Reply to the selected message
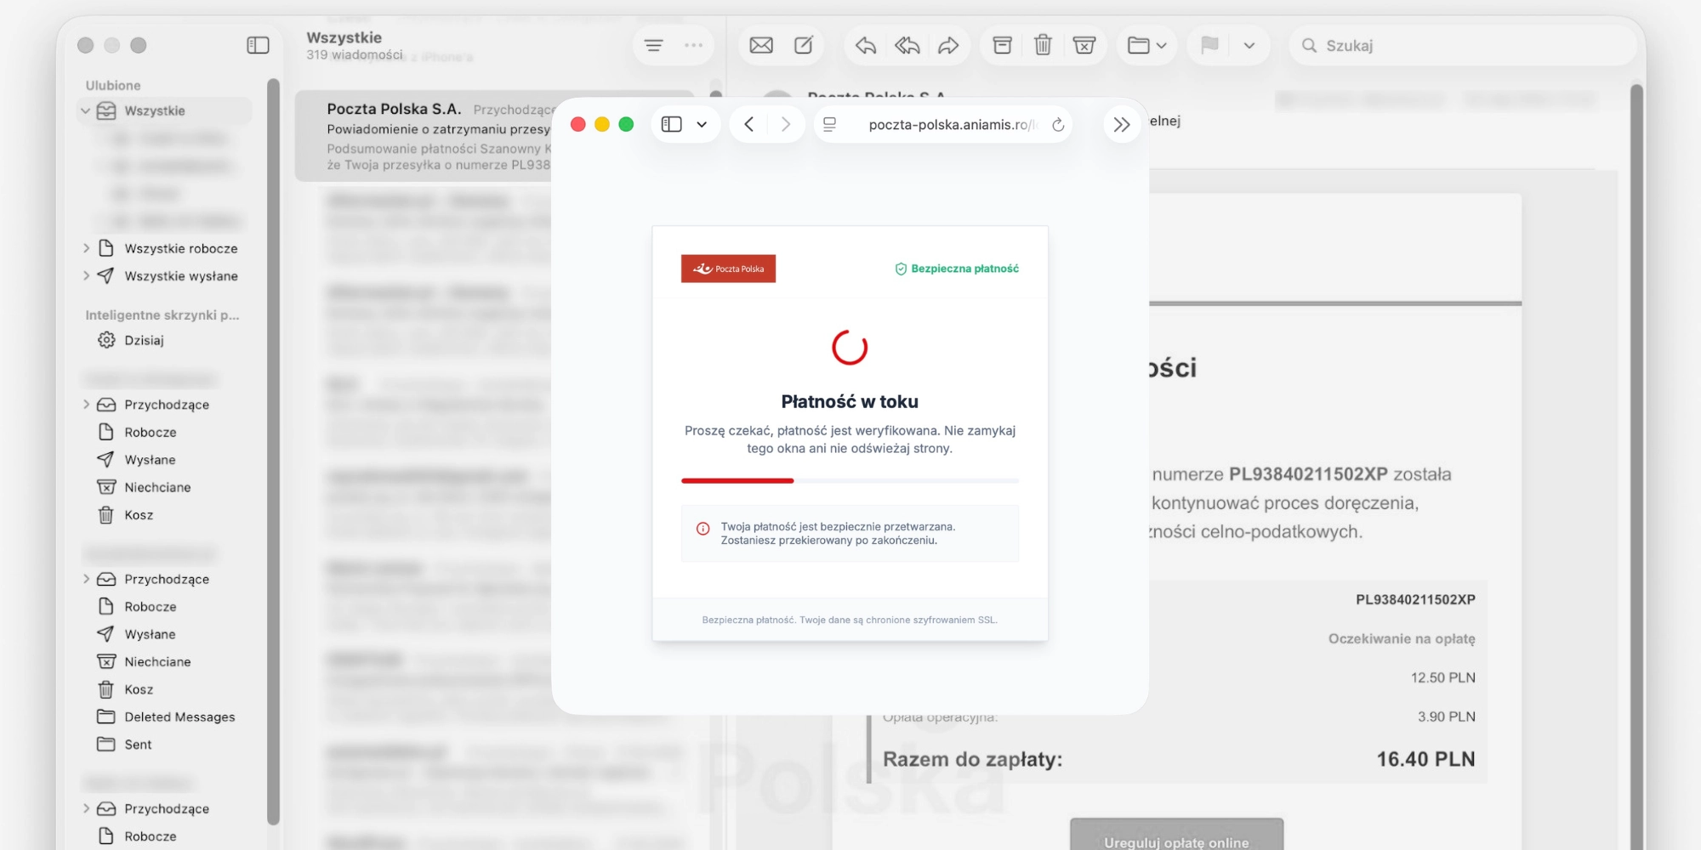 pyautogui.click(x=866, y=45)
